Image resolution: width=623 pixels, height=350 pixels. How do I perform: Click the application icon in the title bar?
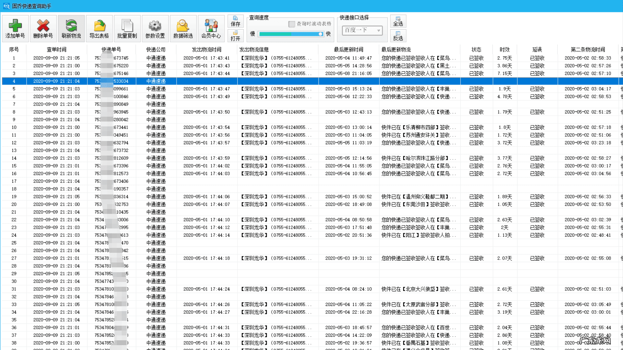point(6,6)
